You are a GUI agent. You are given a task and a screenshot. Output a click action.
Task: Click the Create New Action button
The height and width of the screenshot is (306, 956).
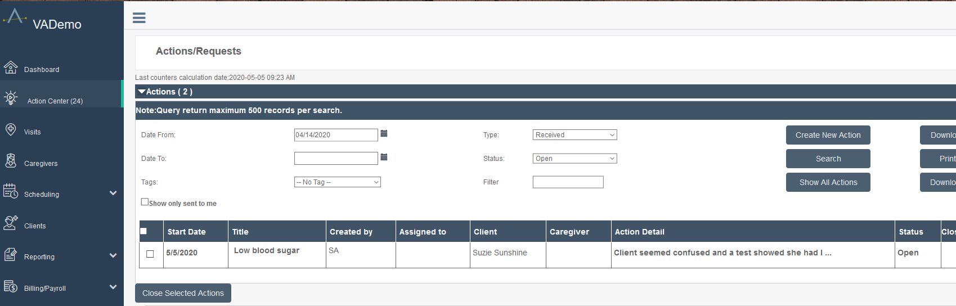(828, 135)
